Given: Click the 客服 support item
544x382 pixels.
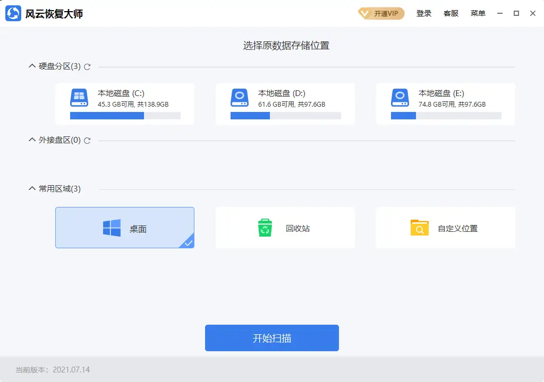Looking at the screenshot, I should (451, 13).
